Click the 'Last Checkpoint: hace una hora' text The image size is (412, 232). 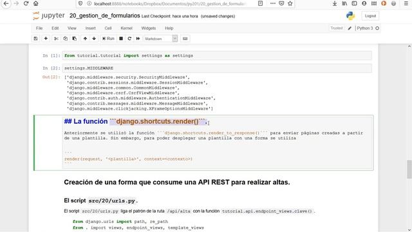(x=170, y=16)
